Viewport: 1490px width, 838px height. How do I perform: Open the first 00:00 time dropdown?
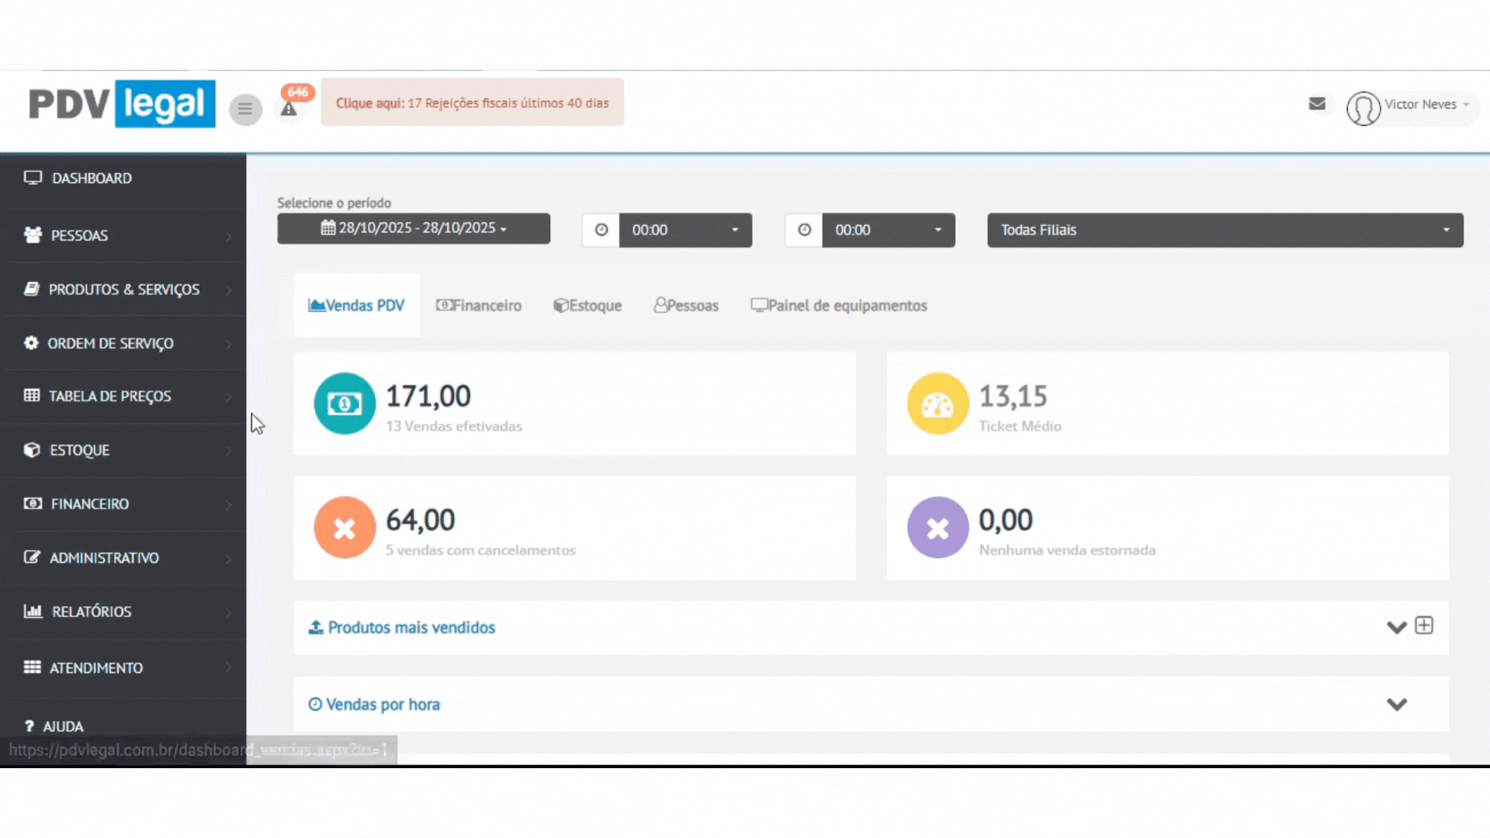pyautogui.click(x=684, y=230)
